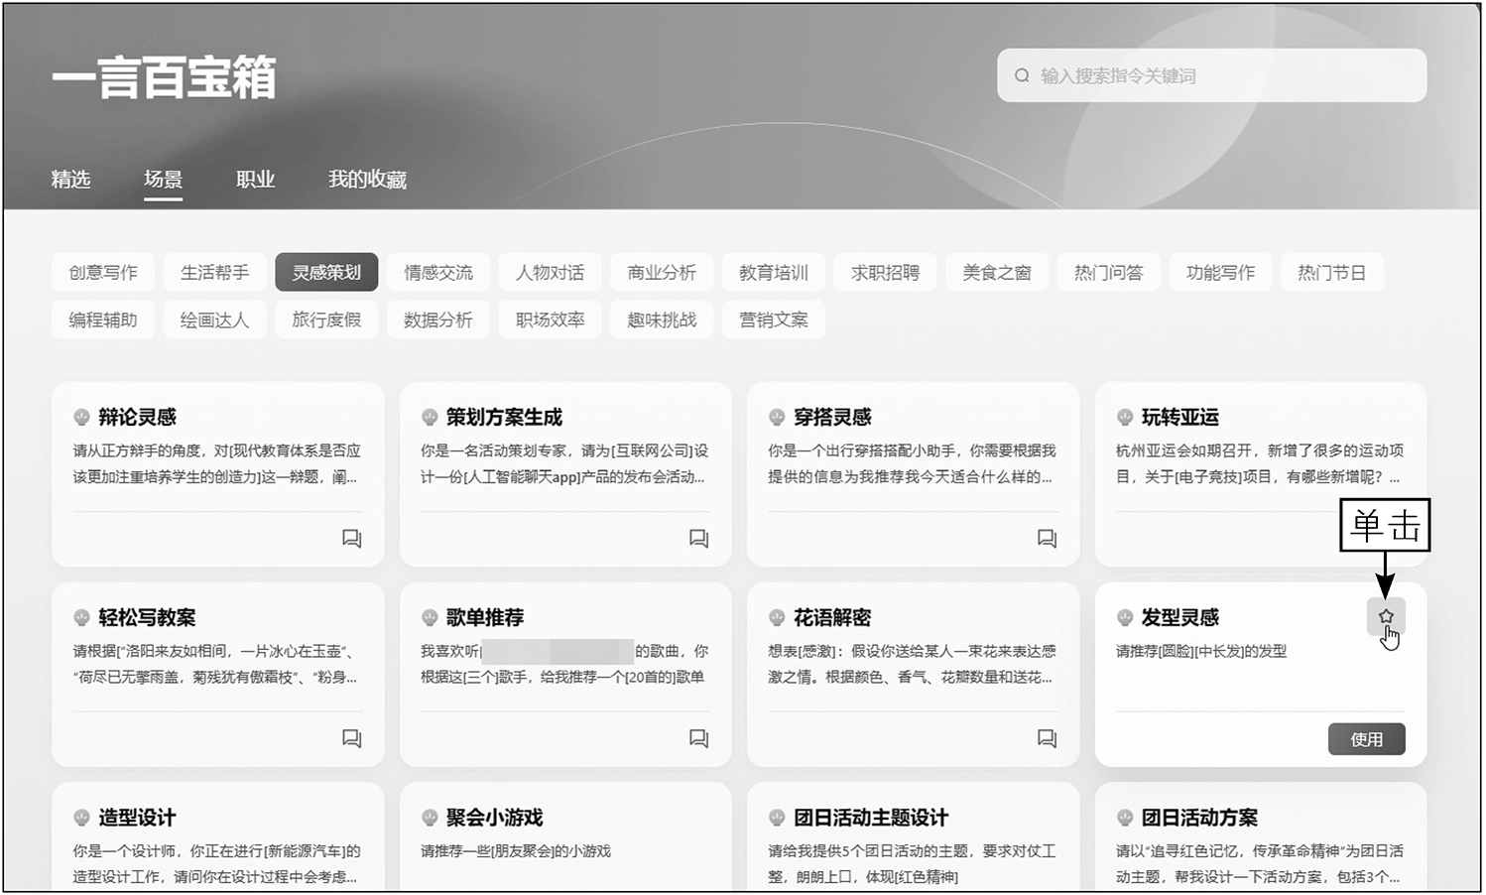The image size is (1486, 895).
Task: Open the 团日活动方案 card title
Action: [x=1199, y=818]
